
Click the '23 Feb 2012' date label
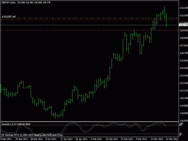(127, 139)
